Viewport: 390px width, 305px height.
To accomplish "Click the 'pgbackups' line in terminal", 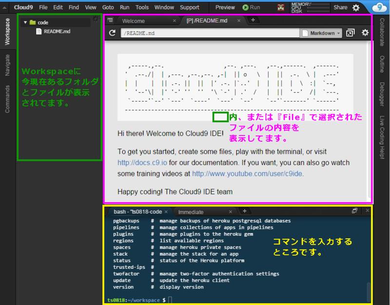I will [x=202, y=221].
